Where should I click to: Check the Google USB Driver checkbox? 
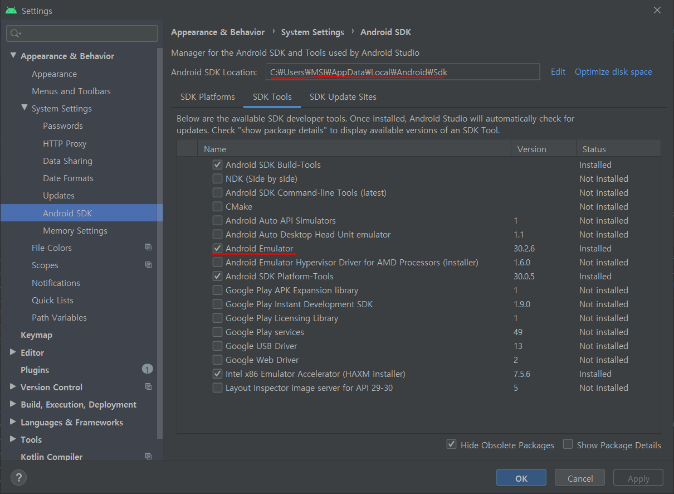(x=217, y=346)
